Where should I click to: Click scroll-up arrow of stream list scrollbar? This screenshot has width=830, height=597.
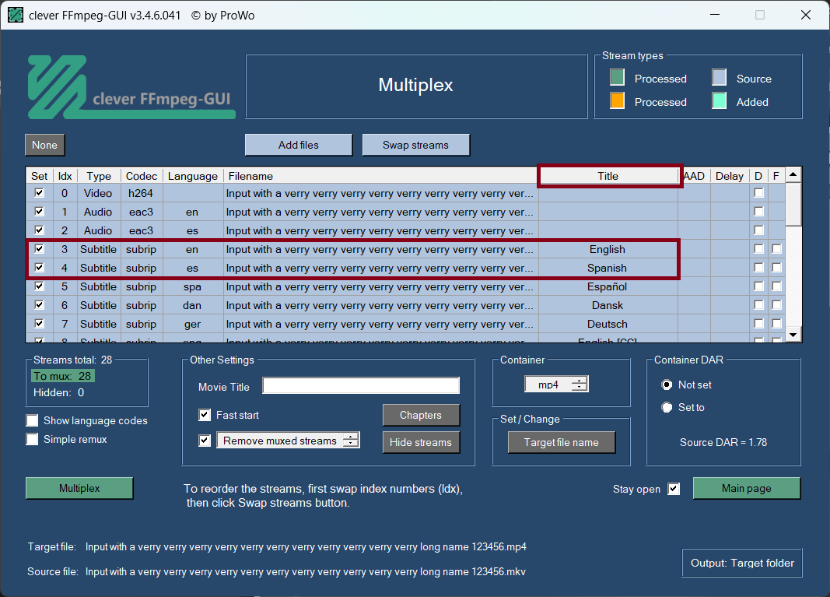(x=793, y=174)
